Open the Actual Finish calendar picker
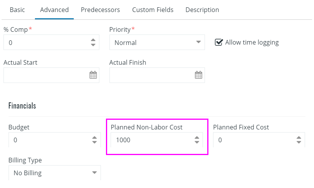This screenshot has height=188, width=314. pyautogui.click(x=198, y=75)
